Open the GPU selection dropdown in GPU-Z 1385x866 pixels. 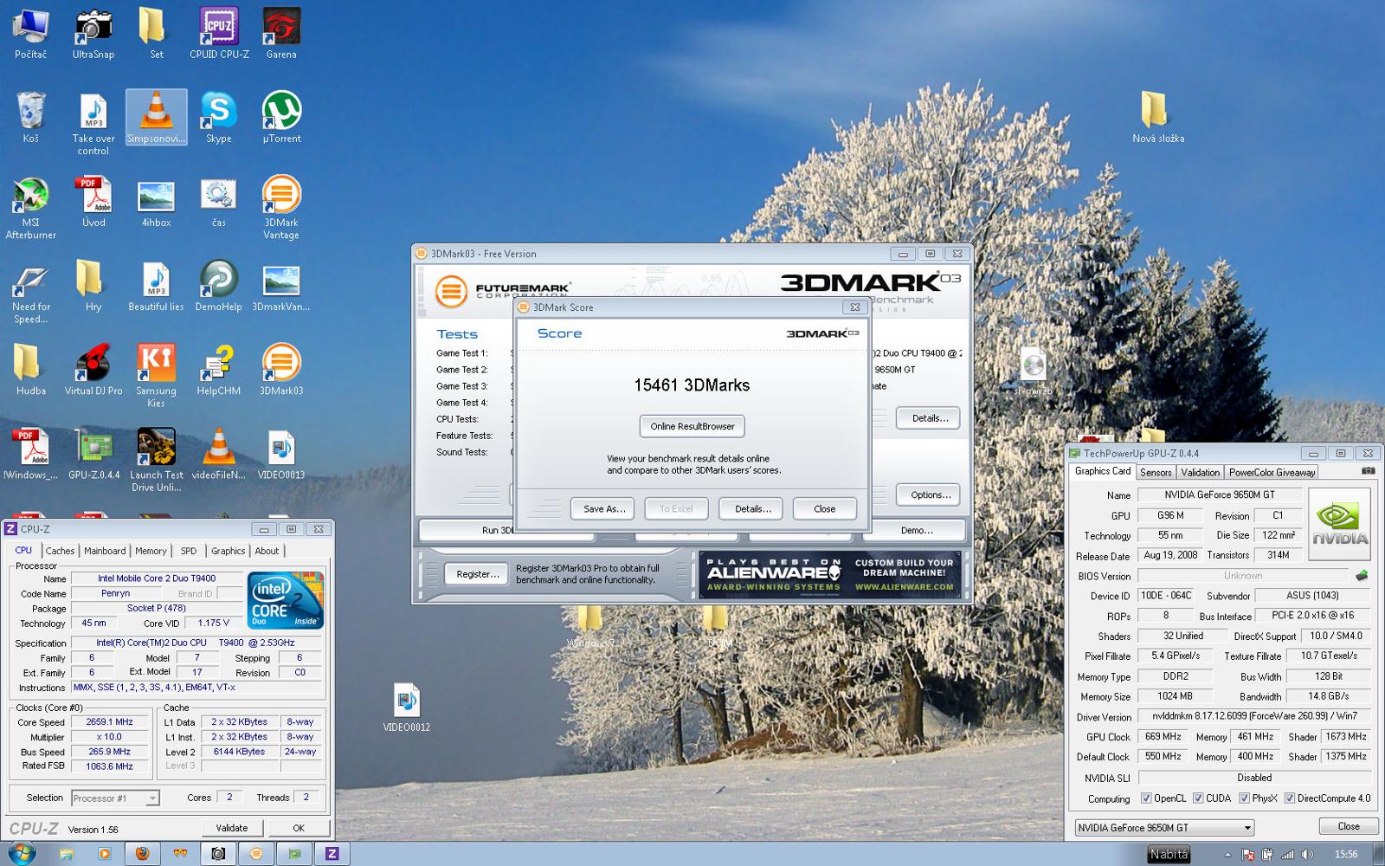1164,828
